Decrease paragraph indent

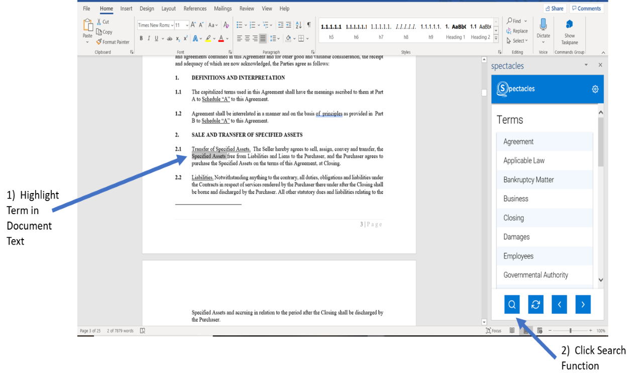[281, 25]
